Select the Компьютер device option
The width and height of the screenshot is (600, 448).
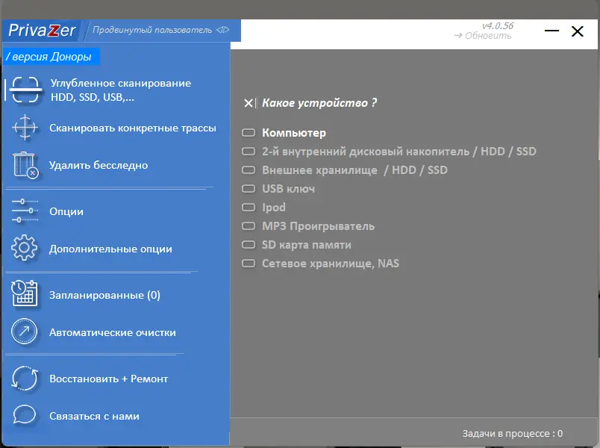tap(294, 133)
